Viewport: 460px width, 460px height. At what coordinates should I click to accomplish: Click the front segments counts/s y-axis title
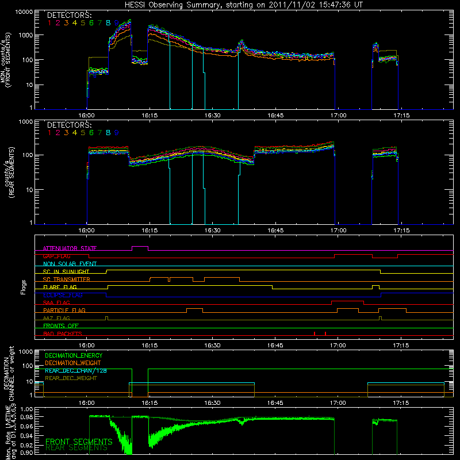(x=6, y=60)
